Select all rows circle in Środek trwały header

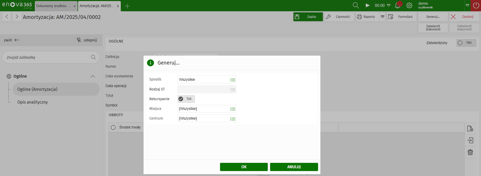point(113,127)
